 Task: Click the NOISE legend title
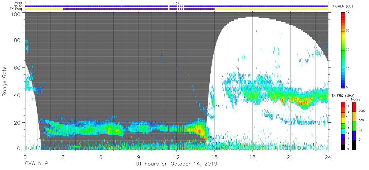[x=356, y=99]
